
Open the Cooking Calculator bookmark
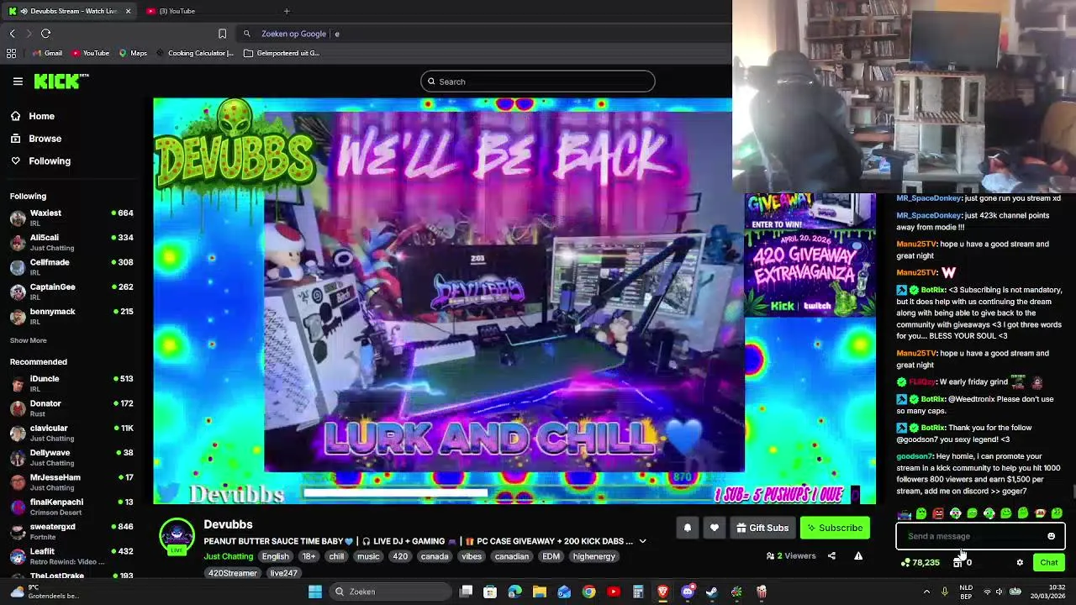click(194, 53)
